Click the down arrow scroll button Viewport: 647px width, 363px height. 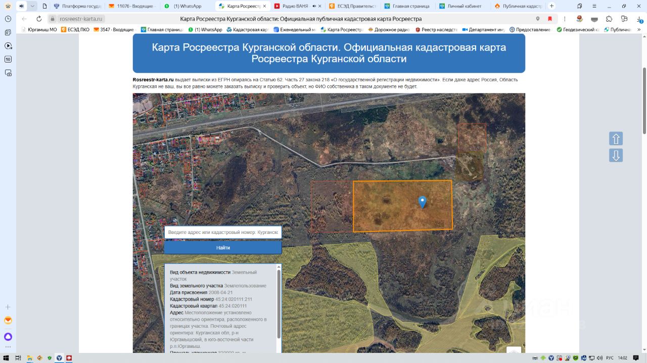(x=616, y=155)
